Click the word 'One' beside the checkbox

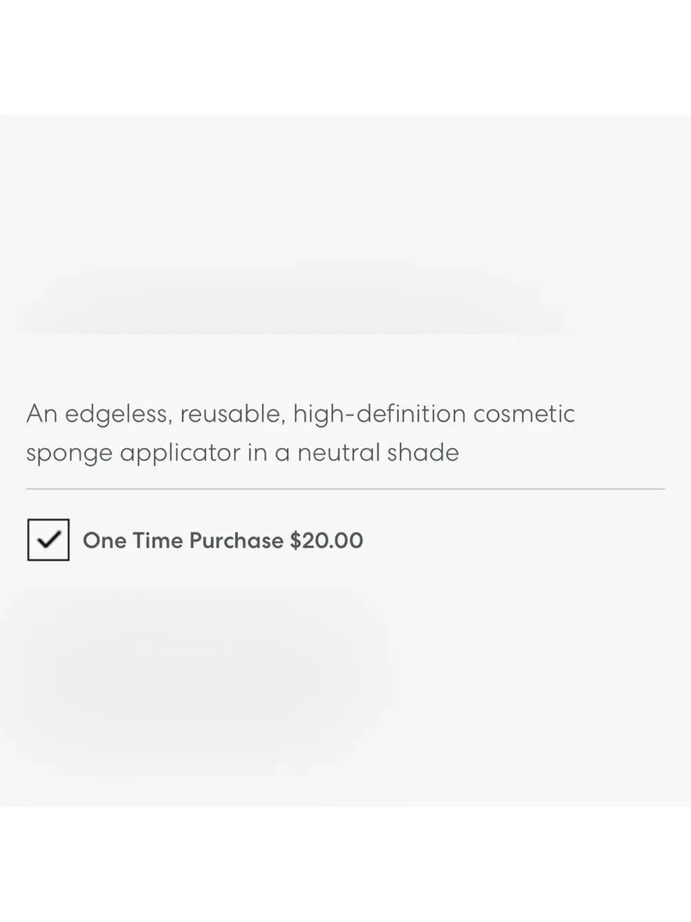tap(104, 540)
